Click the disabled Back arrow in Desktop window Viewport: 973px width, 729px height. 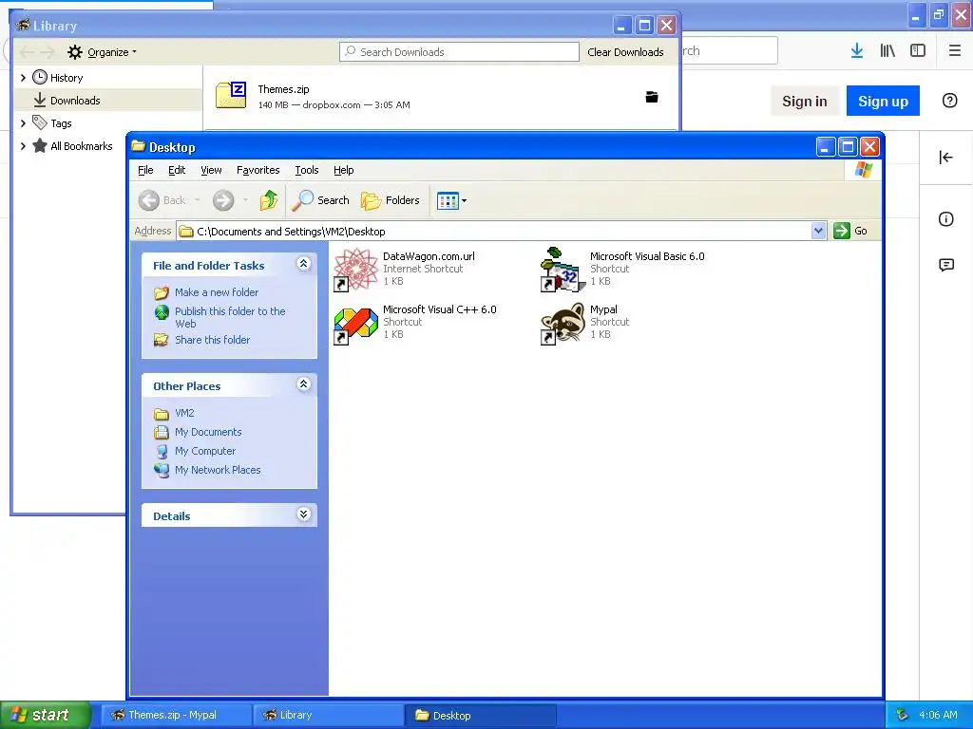149,200
